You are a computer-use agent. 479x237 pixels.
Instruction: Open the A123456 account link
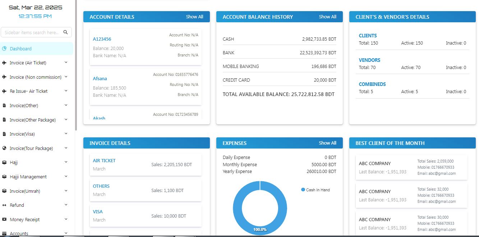(102, 39)
